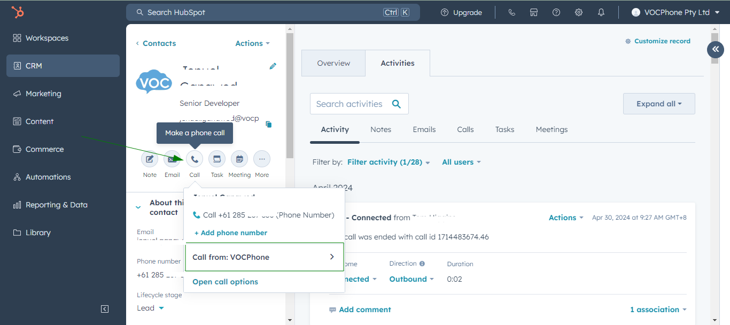This screenshot has width=730, height=325.
Task: Open the Marketplace icon in top navigation
Action: (x=533, y=12)
